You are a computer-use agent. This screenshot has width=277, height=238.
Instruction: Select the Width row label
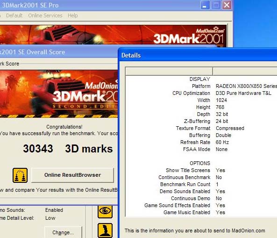[x=204, y=100]
